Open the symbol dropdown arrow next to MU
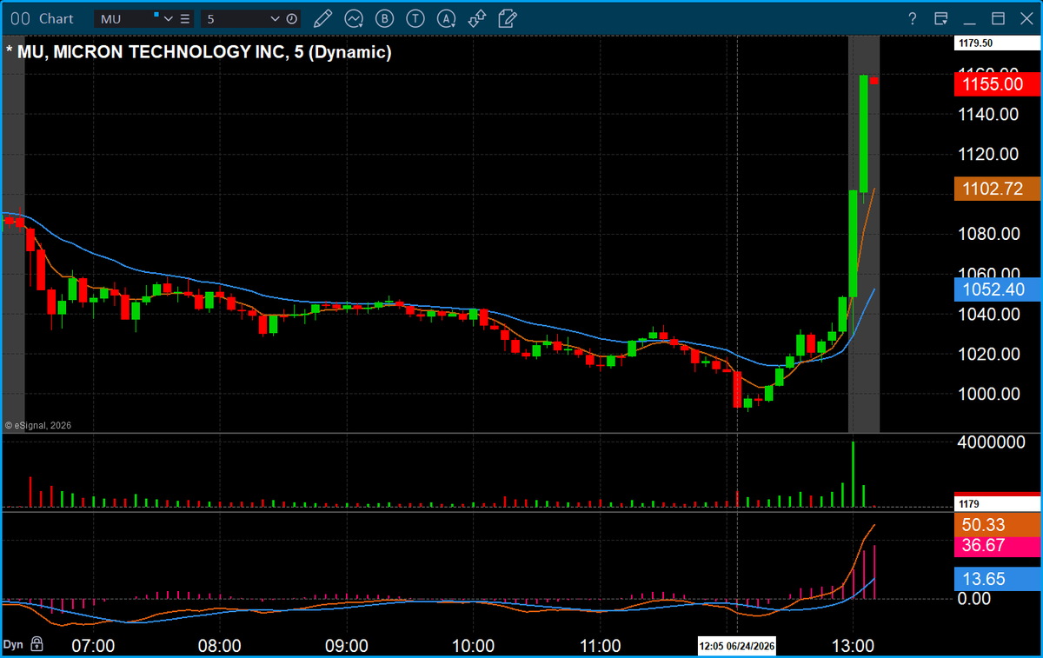The height and width of the screenshot is (658, 1043). tap(169, 18)
